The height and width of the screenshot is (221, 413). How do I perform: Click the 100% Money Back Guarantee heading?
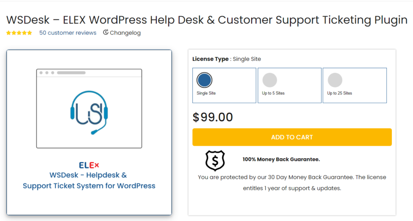click(x=281, y=160)
